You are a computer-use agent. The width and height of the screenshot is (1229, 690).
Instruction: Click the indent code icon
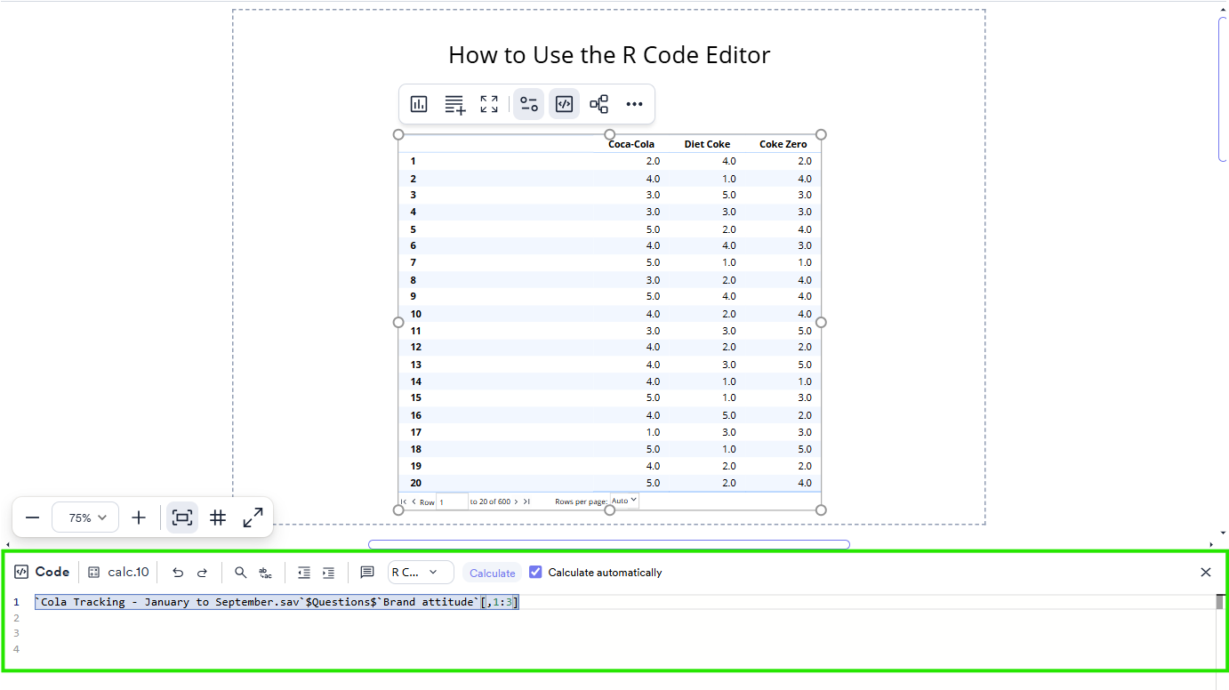click(x=328, y=573)
